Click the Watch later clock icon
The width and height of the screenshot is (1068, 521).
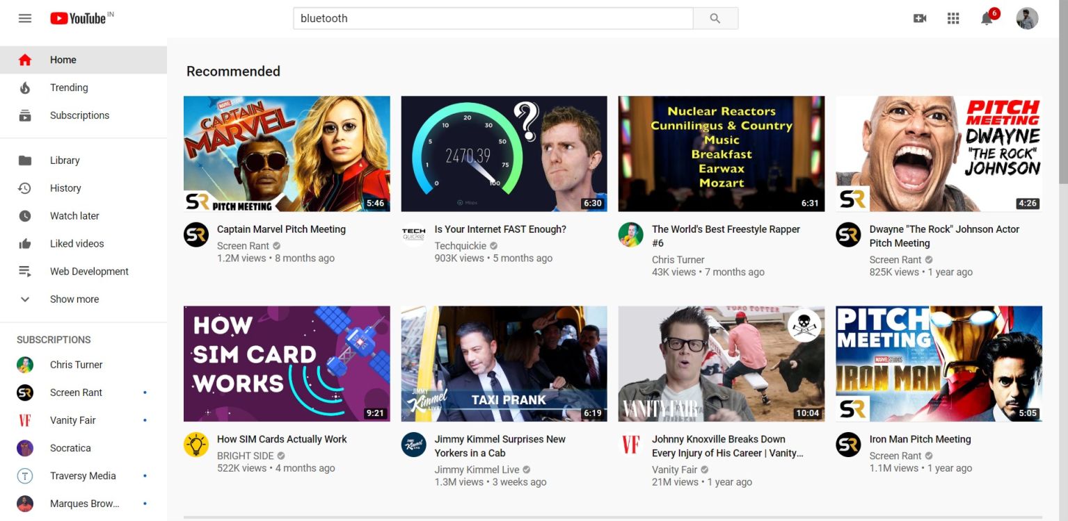click(x=25, y=215)
